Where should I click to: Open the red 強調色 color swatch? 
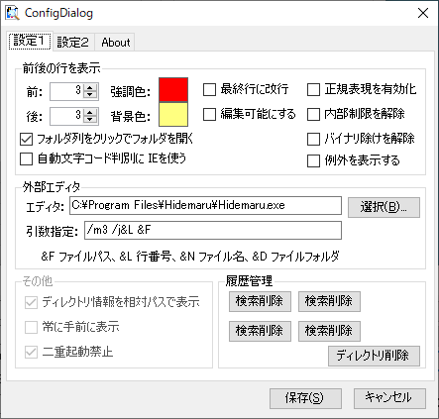(173, 90)
